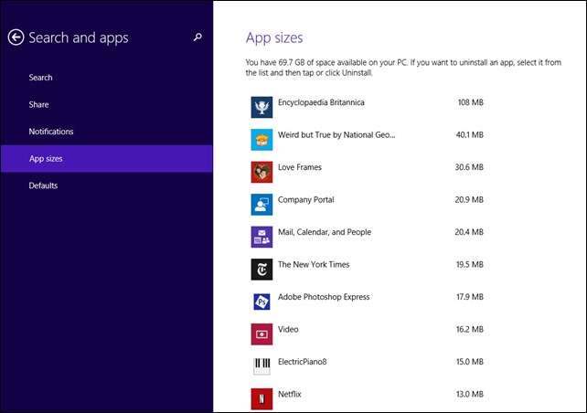587x413 pixels.
Task: Click the Video app name
Action: (288, 329)
